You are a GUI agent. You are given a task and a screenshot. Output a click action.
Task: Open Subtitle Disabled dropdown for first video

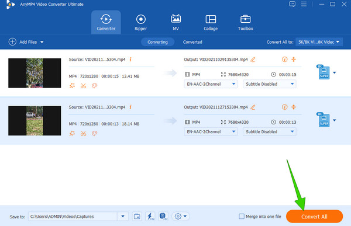click(x=270, y=84)
